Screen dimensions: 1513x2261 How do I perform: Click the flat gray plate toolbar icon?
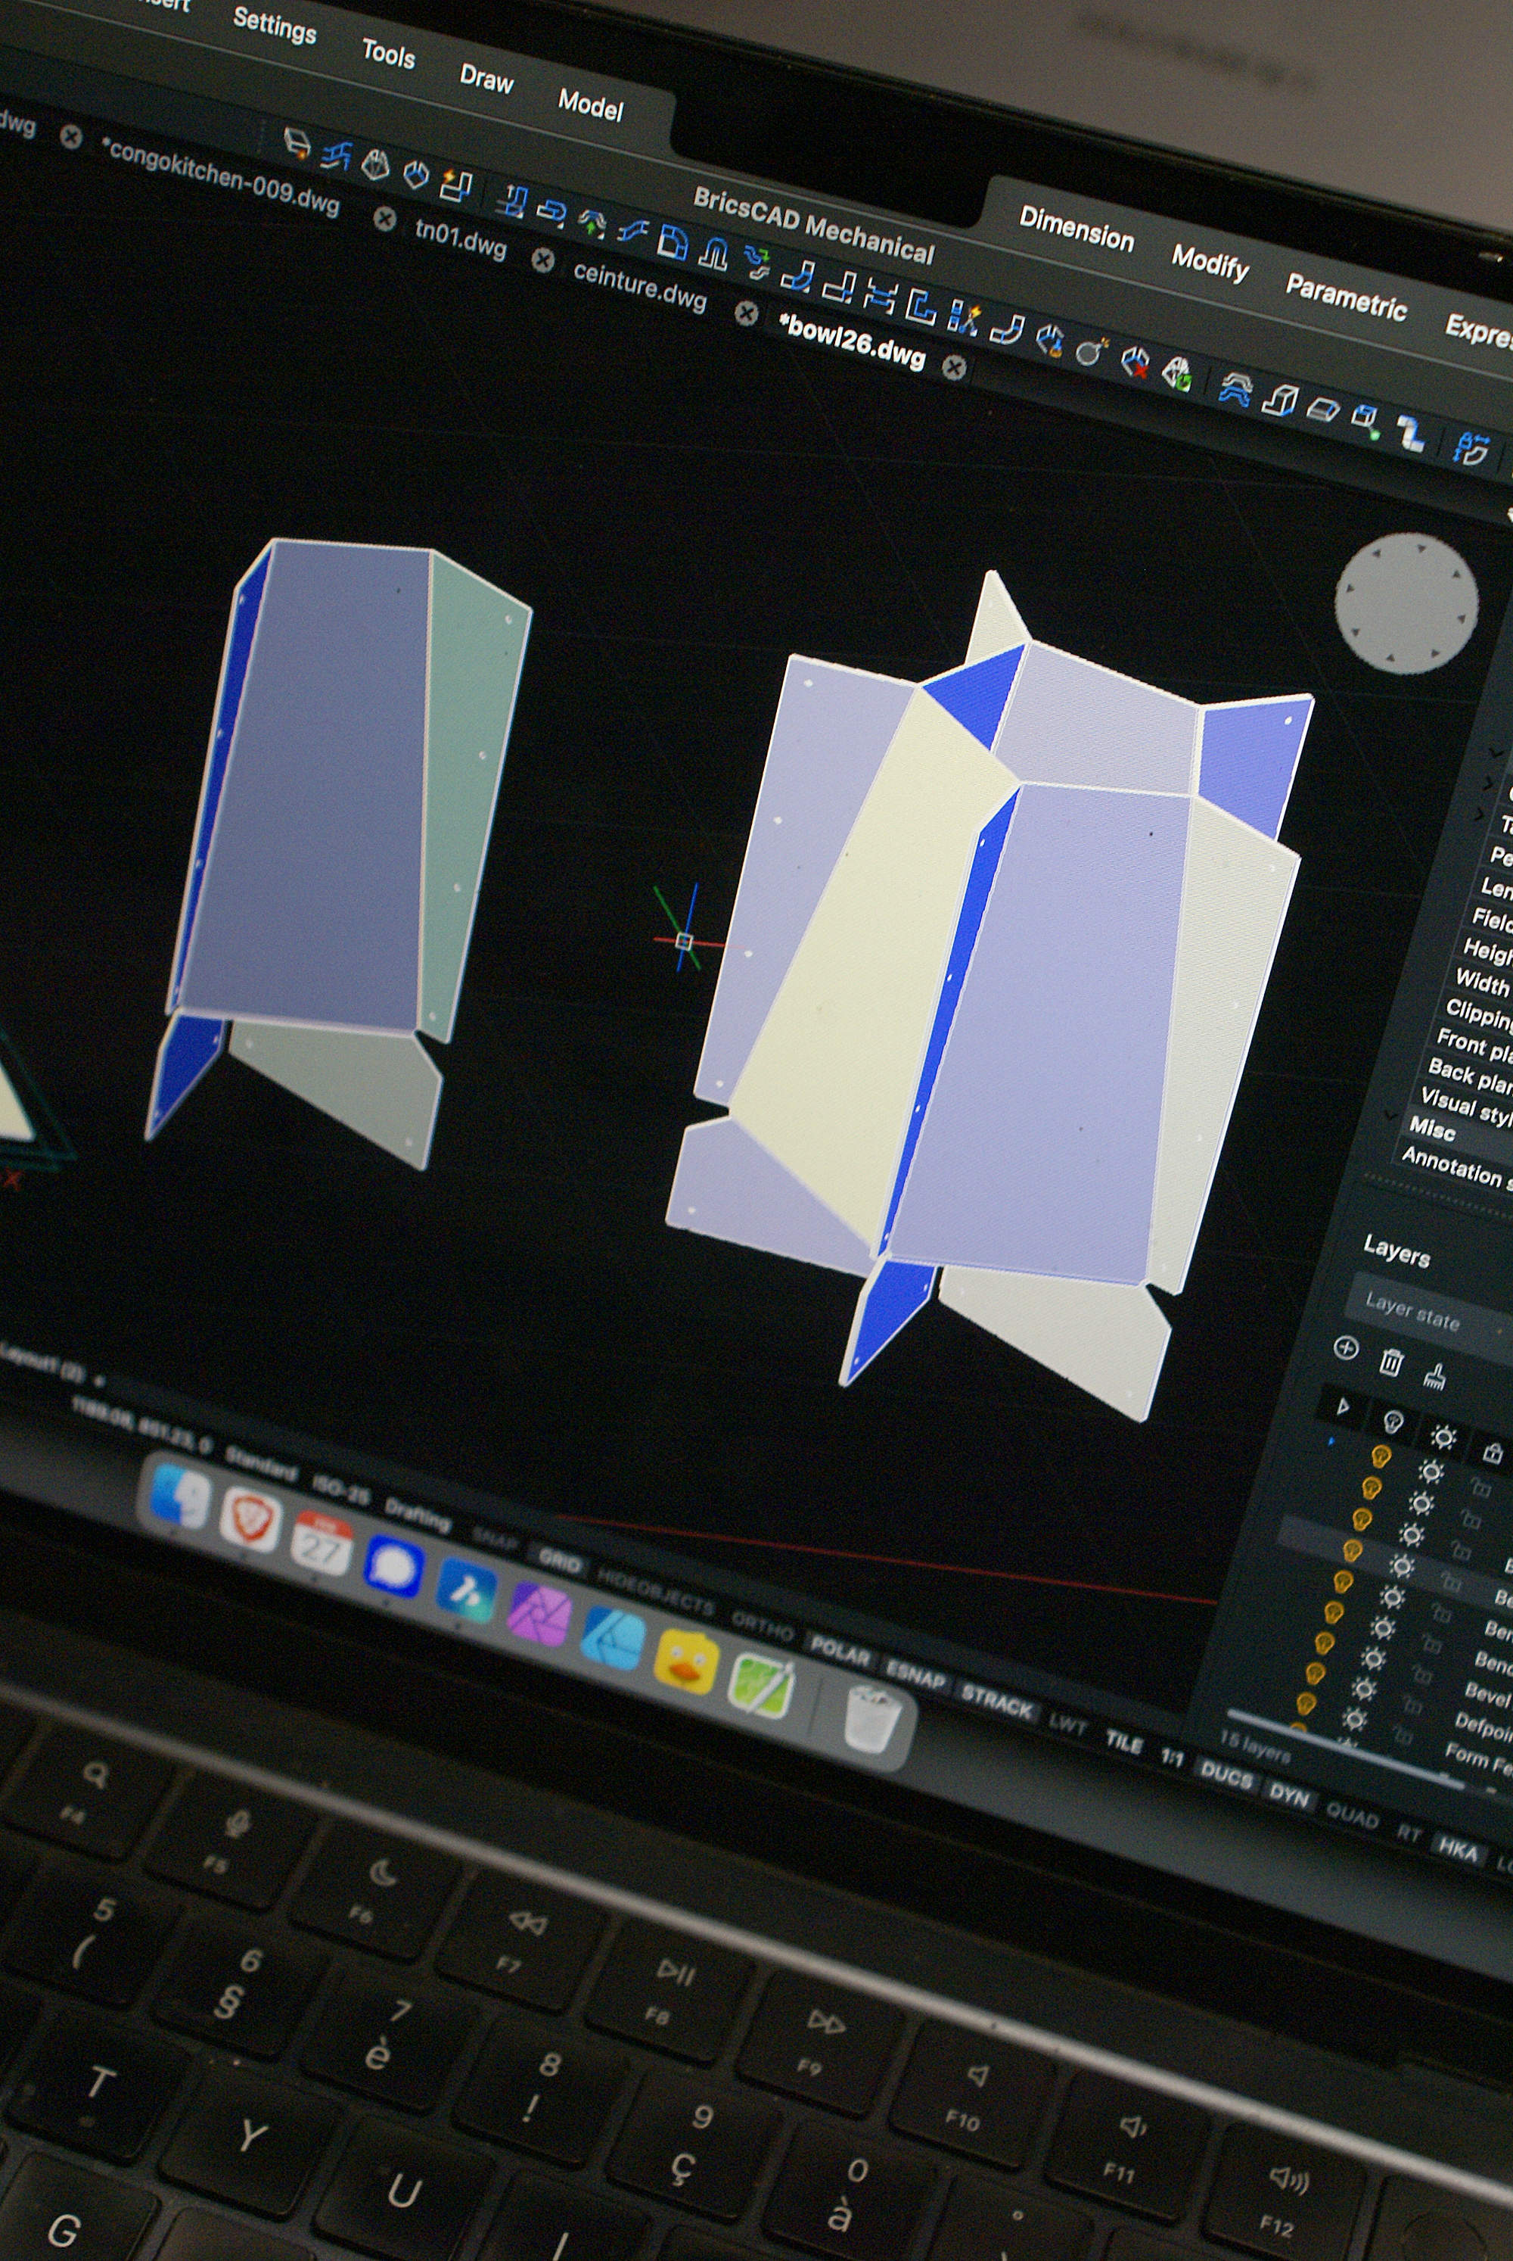[1323, 410]
